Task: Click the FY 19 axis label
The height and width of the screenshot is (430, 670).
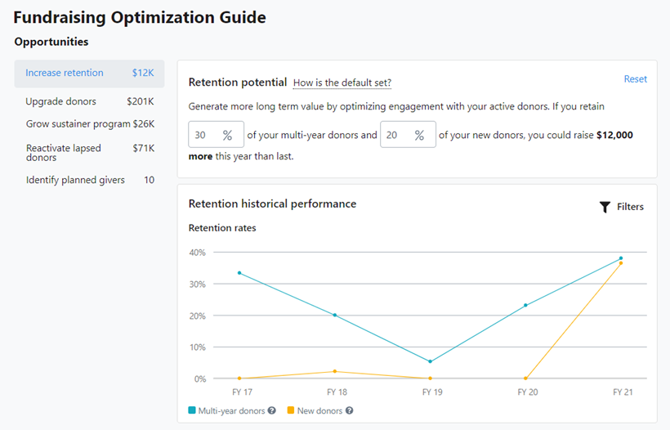Action: click(x=432, y=392)
